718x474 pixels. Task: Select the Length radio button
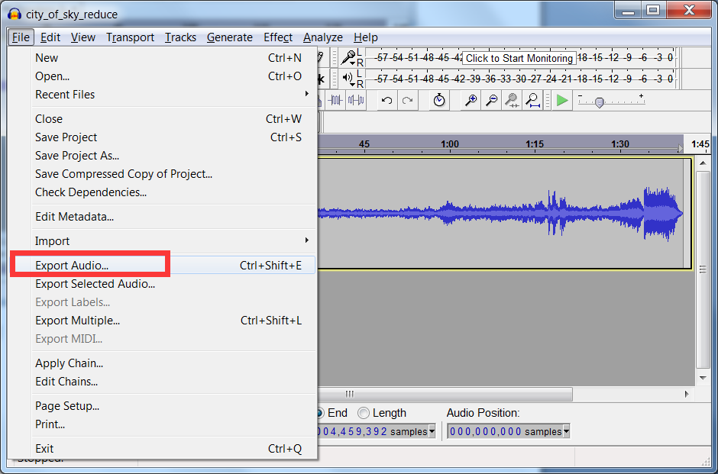click(x=364, y=413)
